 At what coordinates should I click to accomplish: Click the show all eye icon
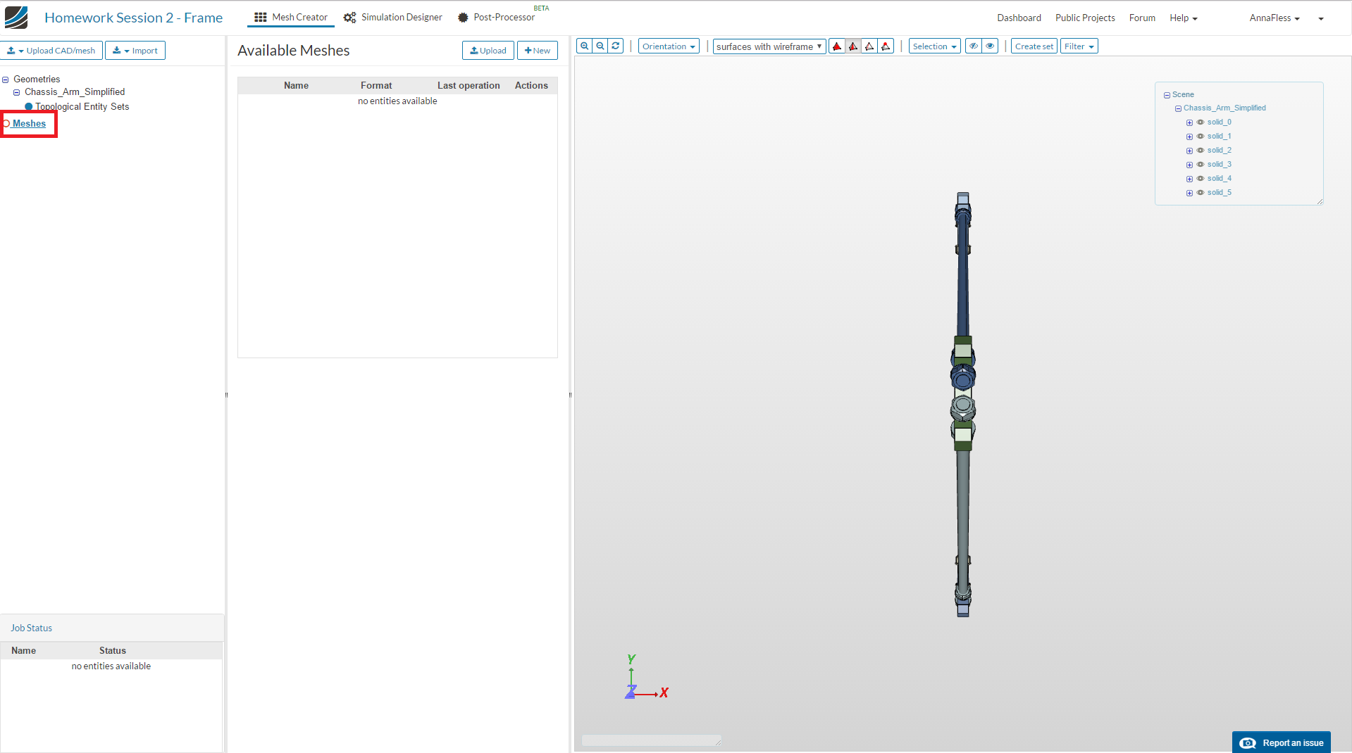(990, 46)
